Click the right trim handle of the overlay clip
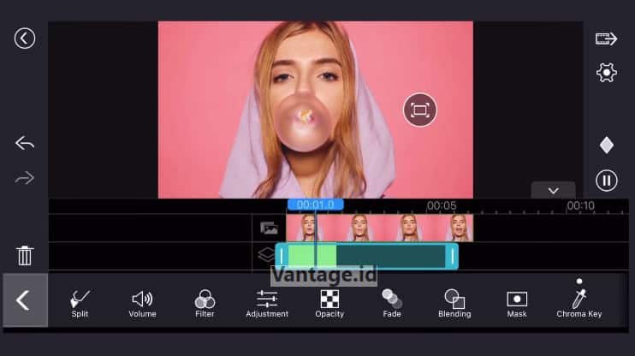 click(x=453, y=257)
